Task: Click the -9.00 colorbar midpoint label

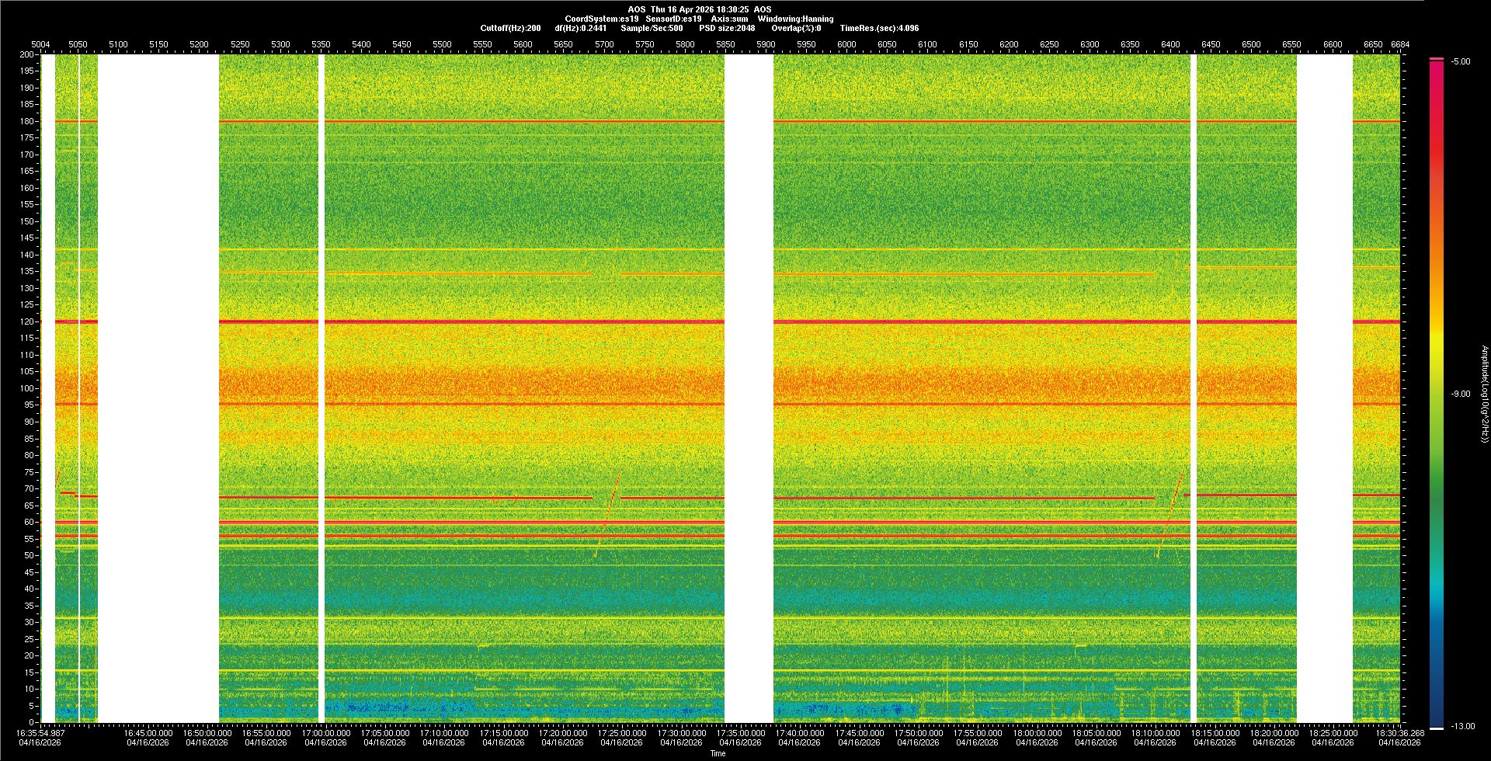Action: (x=1461, y=394)
